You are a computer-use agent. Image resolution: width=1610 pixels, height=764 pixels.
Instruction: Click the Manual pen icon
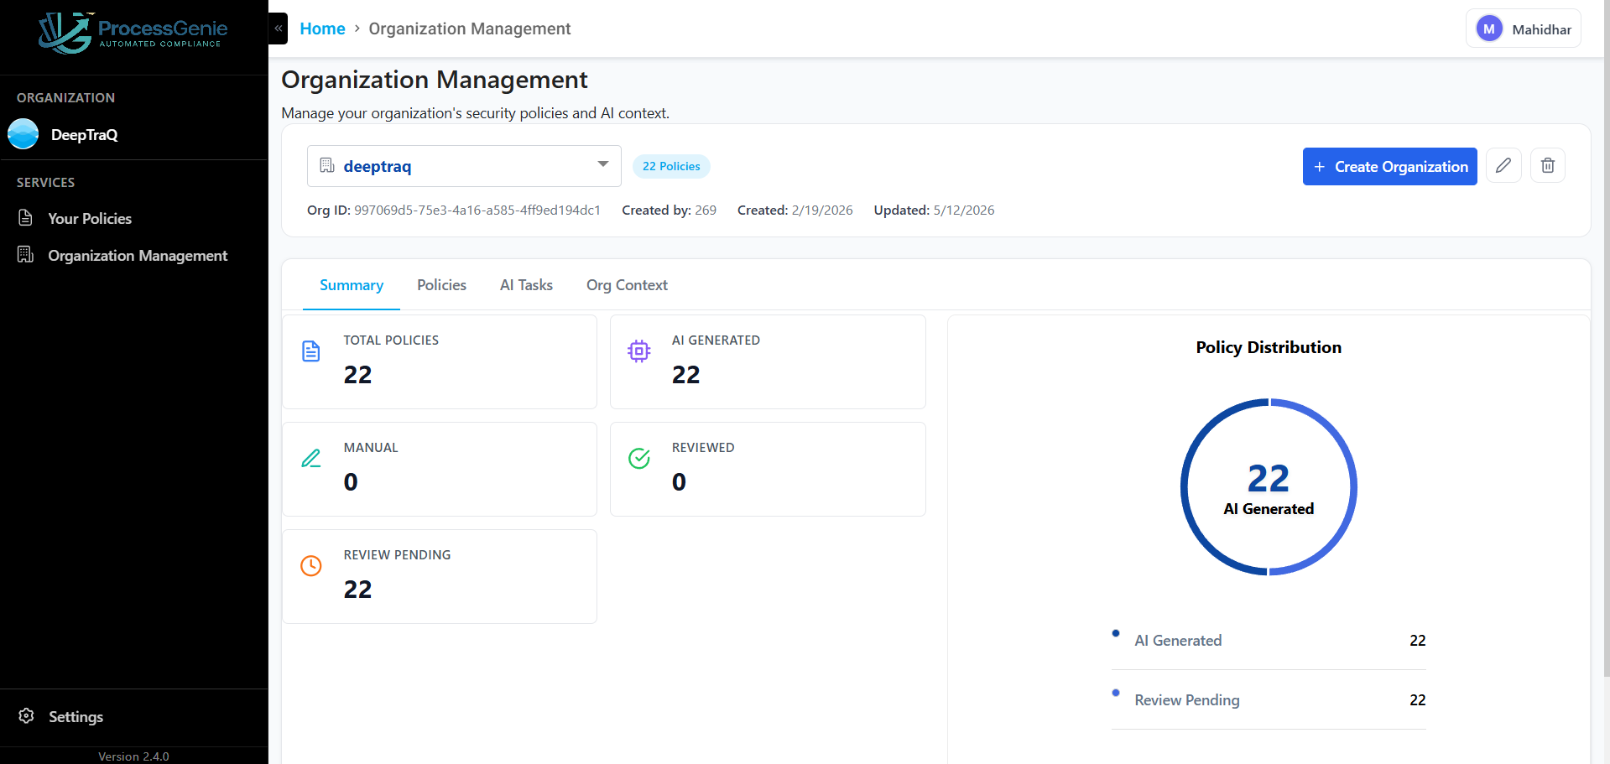[311, 459]
